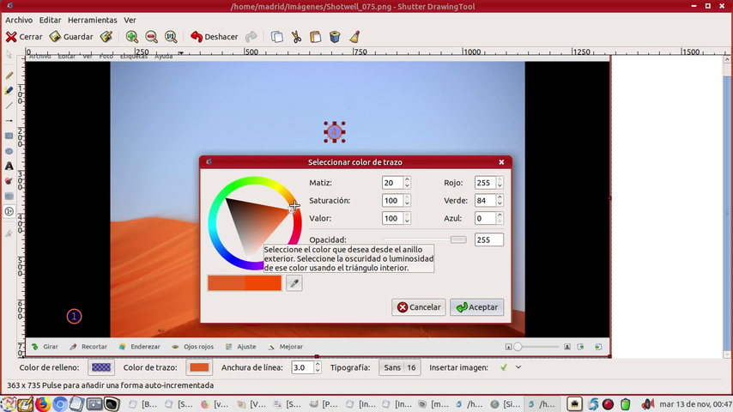Open the Sans 16 font chooser
The height and width of the screenshot is (412, 733).
[400, 367]
